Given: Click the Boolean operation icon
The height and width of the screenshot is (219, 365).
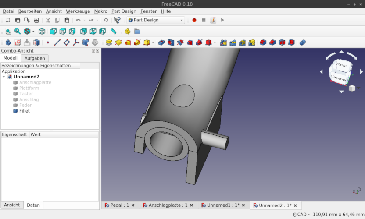Looking at the screenshot, I should click(x=302, y=42).
